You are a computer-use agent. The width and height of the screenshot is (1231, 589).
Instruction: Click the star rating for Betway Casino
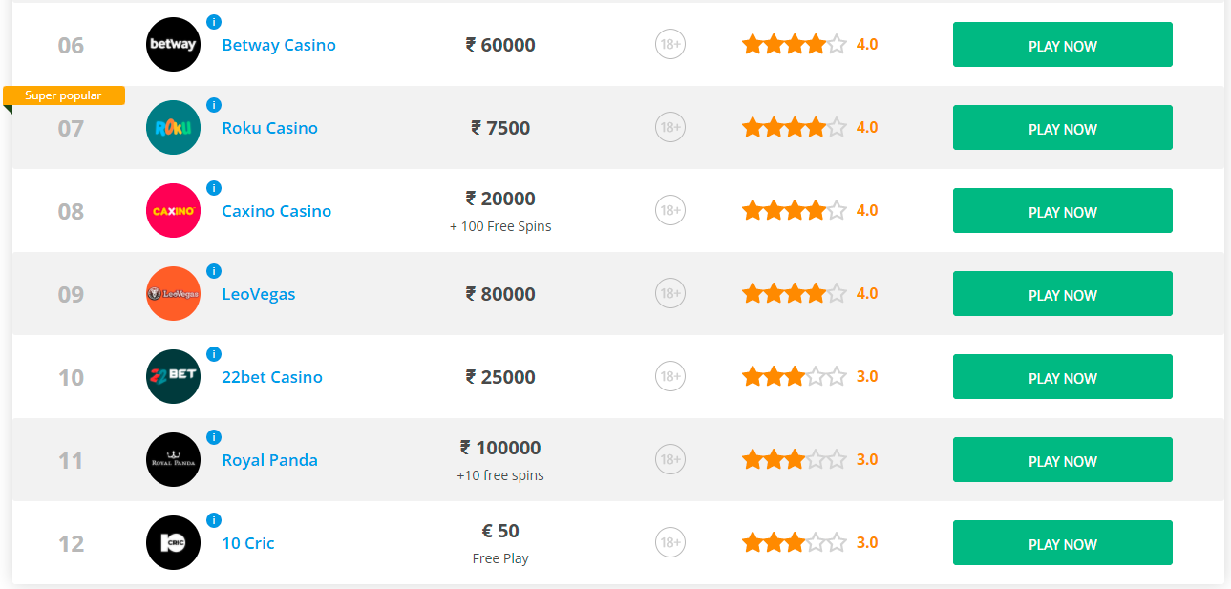pos(794,45)
